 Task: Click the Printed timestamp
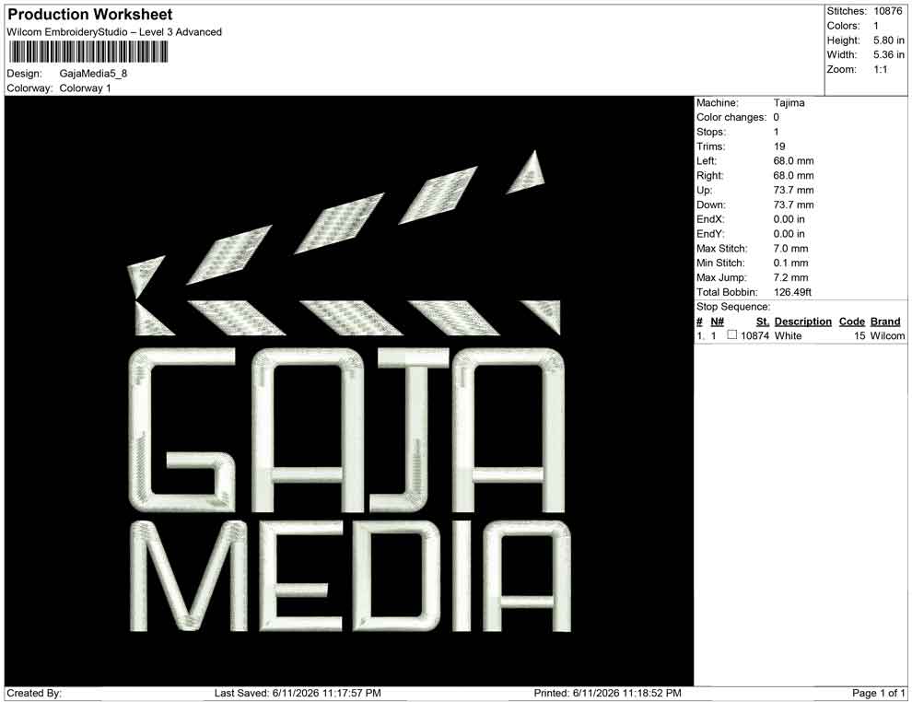coord(608,694)
